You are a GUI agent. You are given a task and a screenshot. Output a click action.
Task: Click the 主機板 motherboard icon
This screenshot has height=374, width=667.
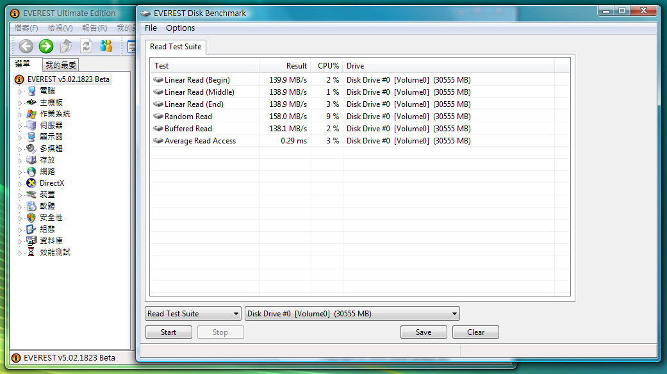31,102
